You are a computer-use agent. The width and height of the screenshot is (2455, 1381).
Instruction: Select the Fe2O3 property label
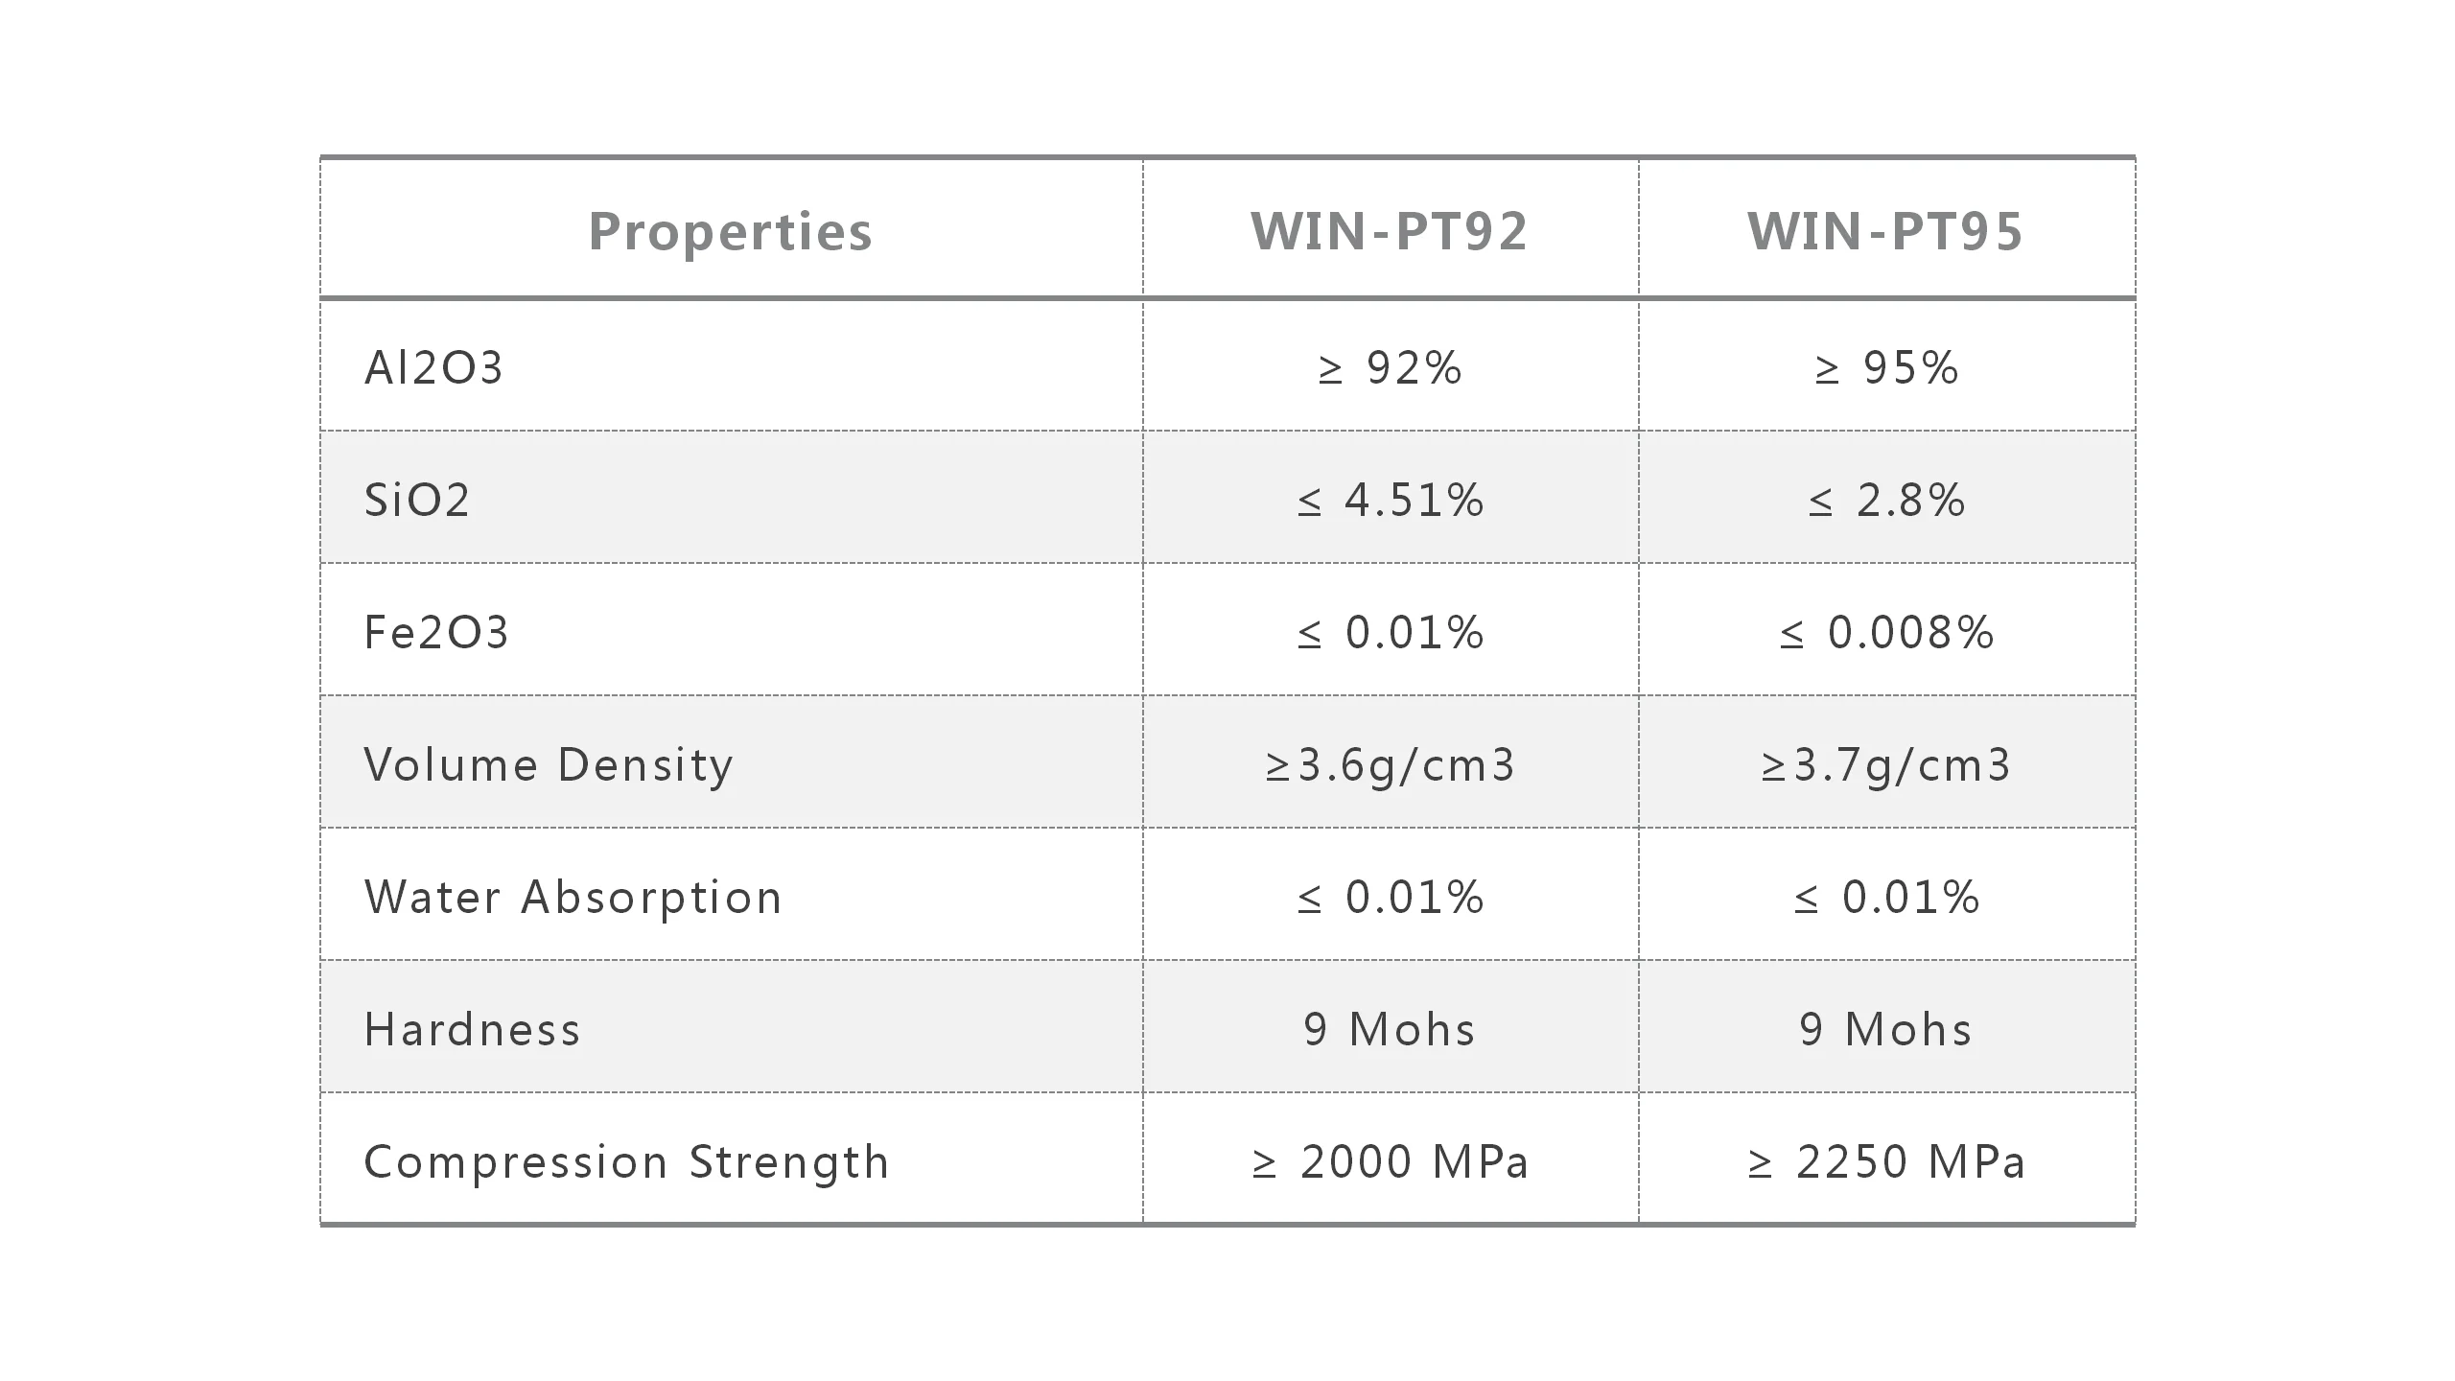tap(436, 633)
